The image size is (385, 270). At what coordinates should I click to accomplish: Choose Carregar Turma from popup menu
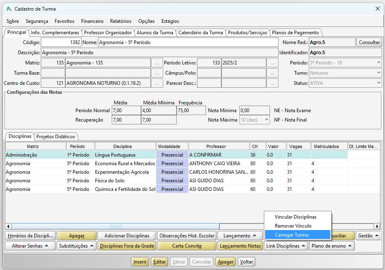[297, 235]
